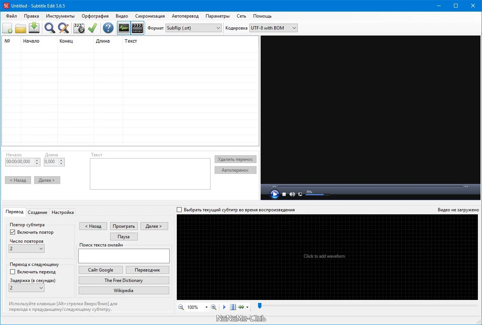Open the Инструменты menu
Image resolution: width=482 pixels, height=325 pixels.
coord(60,16)
